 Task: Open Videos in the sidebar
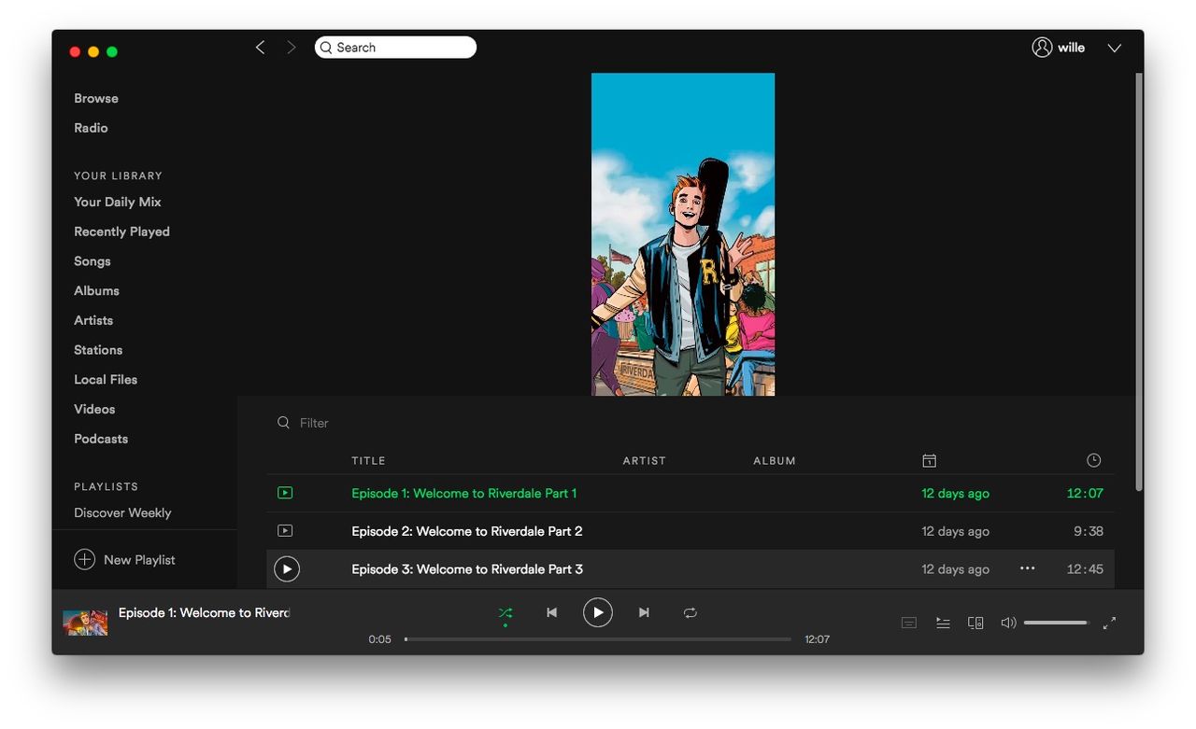tap(94, 409)
